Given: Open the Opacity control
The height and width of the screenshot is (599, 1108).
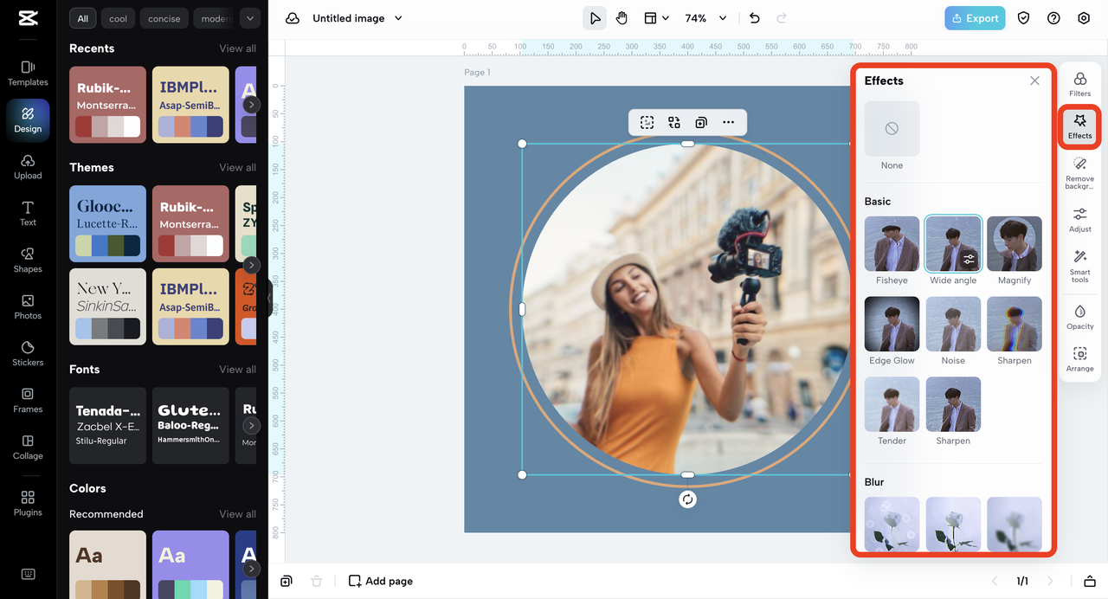Looking at the screenshot, I should tap(1079, 316).
